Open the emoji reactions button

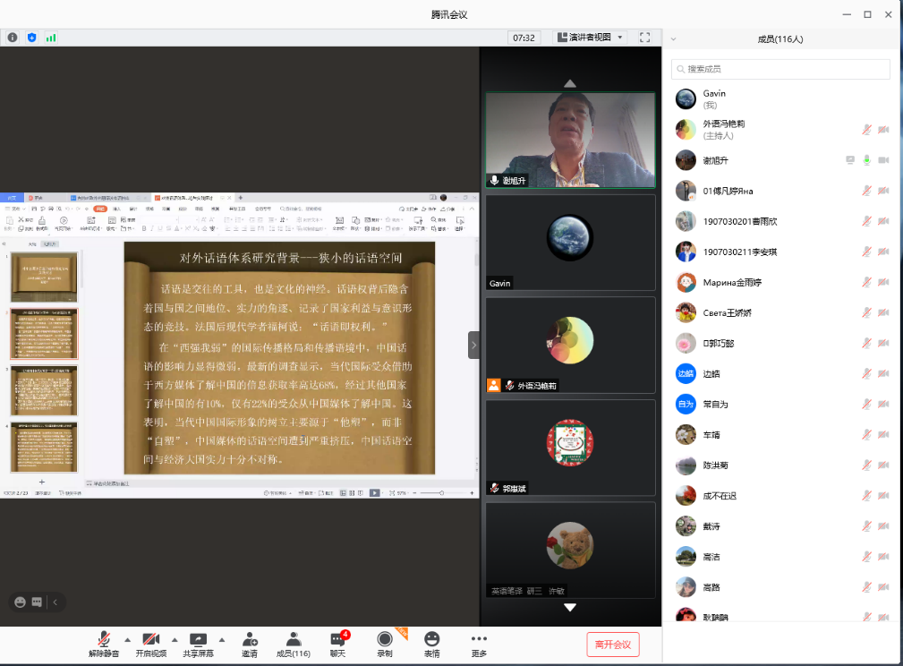tap(432, 645)
